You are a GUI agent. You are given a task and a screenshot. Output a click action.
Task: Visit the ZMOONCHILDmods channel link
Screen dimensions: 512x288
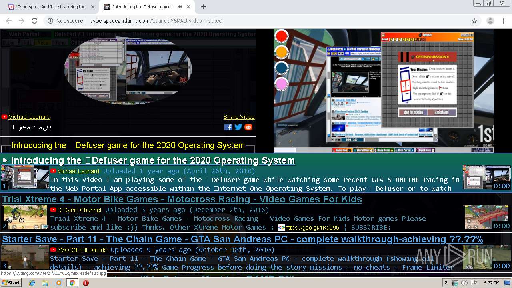(82, 250)
